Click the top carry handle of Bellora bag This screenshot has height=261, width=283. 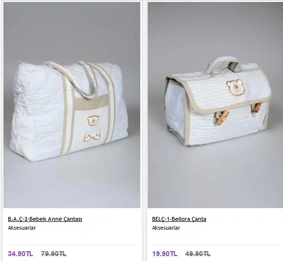click(222, 65)
